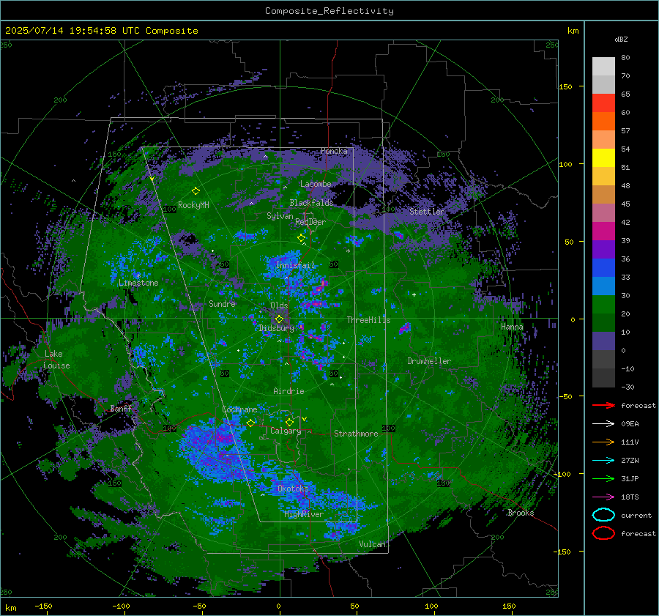
Task: Click the Airdrie city label
Action: pos(288,391)
